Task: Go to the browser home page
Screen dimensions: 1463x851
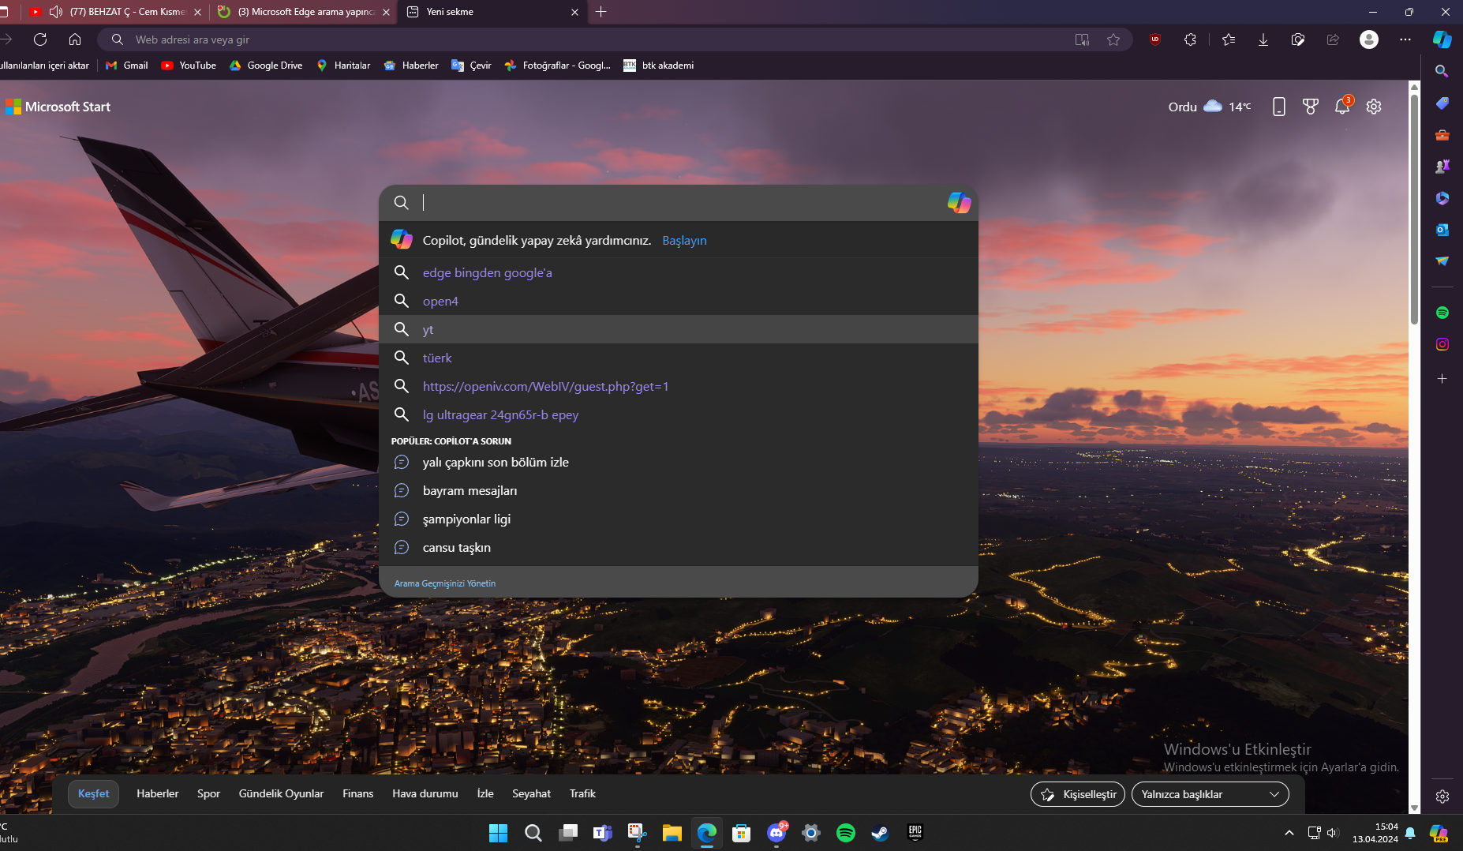Action: (75, 39)
